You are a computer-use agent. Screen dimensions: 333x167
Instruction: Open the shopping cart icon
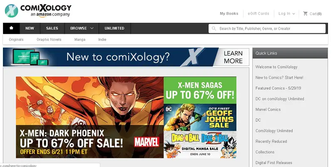(x=306, y=14)
